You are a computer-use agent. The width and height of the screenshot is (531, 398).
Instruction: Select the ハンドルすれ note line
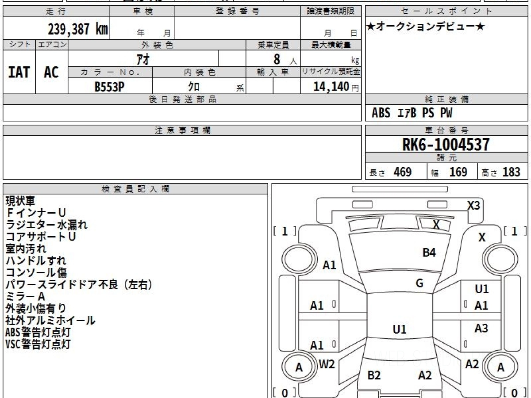[36, 260]
